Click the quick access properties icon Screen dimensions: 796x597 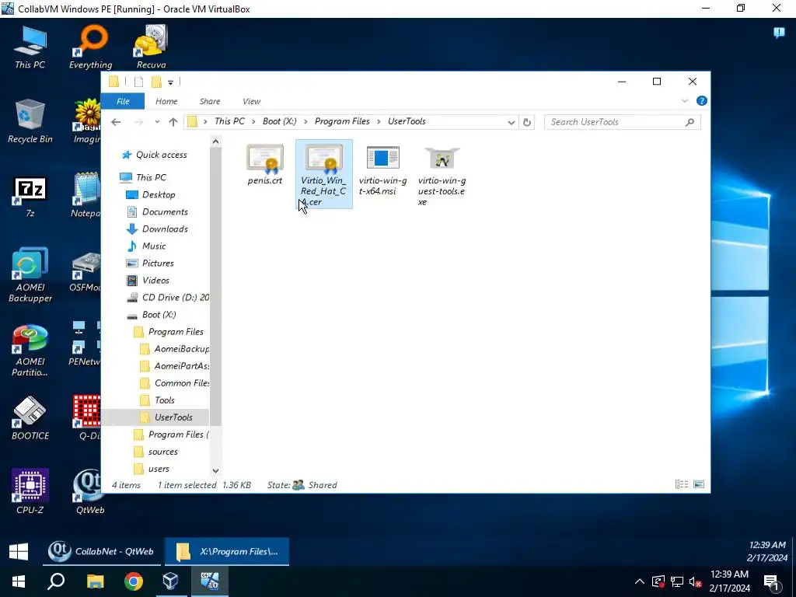tap(138, 82)
